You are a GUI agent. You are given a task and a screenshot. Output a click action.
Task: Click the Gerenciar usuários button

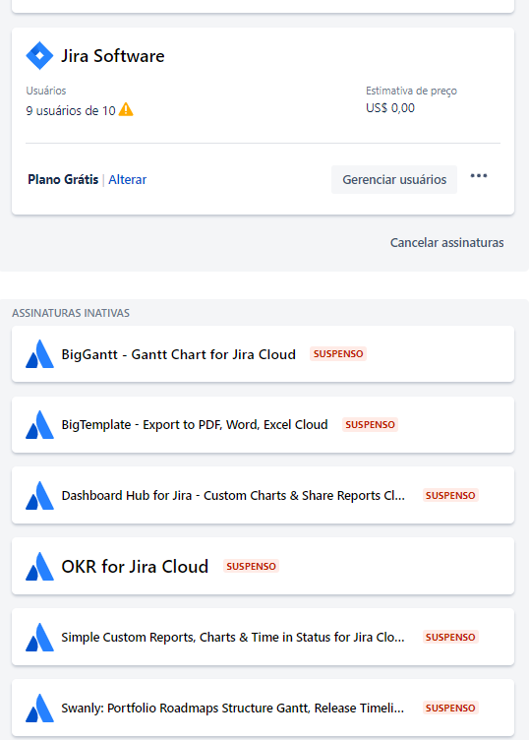pyautogui.click(x=394, y=179)
